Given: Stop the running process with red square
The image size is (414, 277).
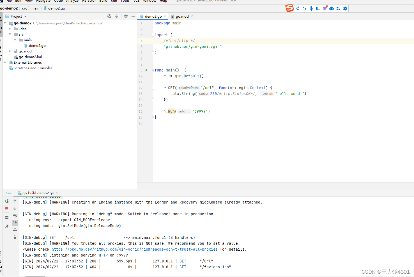Looking at the screenshot, I should pyautogui.click(x=7, y=208).
